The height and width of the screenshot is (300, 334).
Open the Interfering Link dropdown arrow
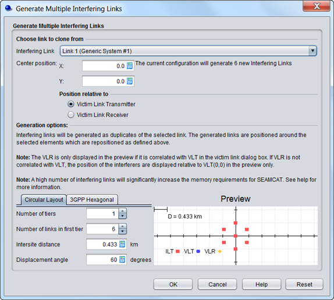tap(312, 51)
